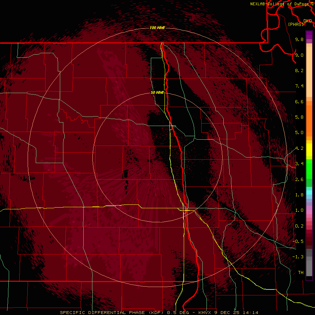Pick the purple top segment of the color bar
This screenshot has width=315, height=315.
309,35
